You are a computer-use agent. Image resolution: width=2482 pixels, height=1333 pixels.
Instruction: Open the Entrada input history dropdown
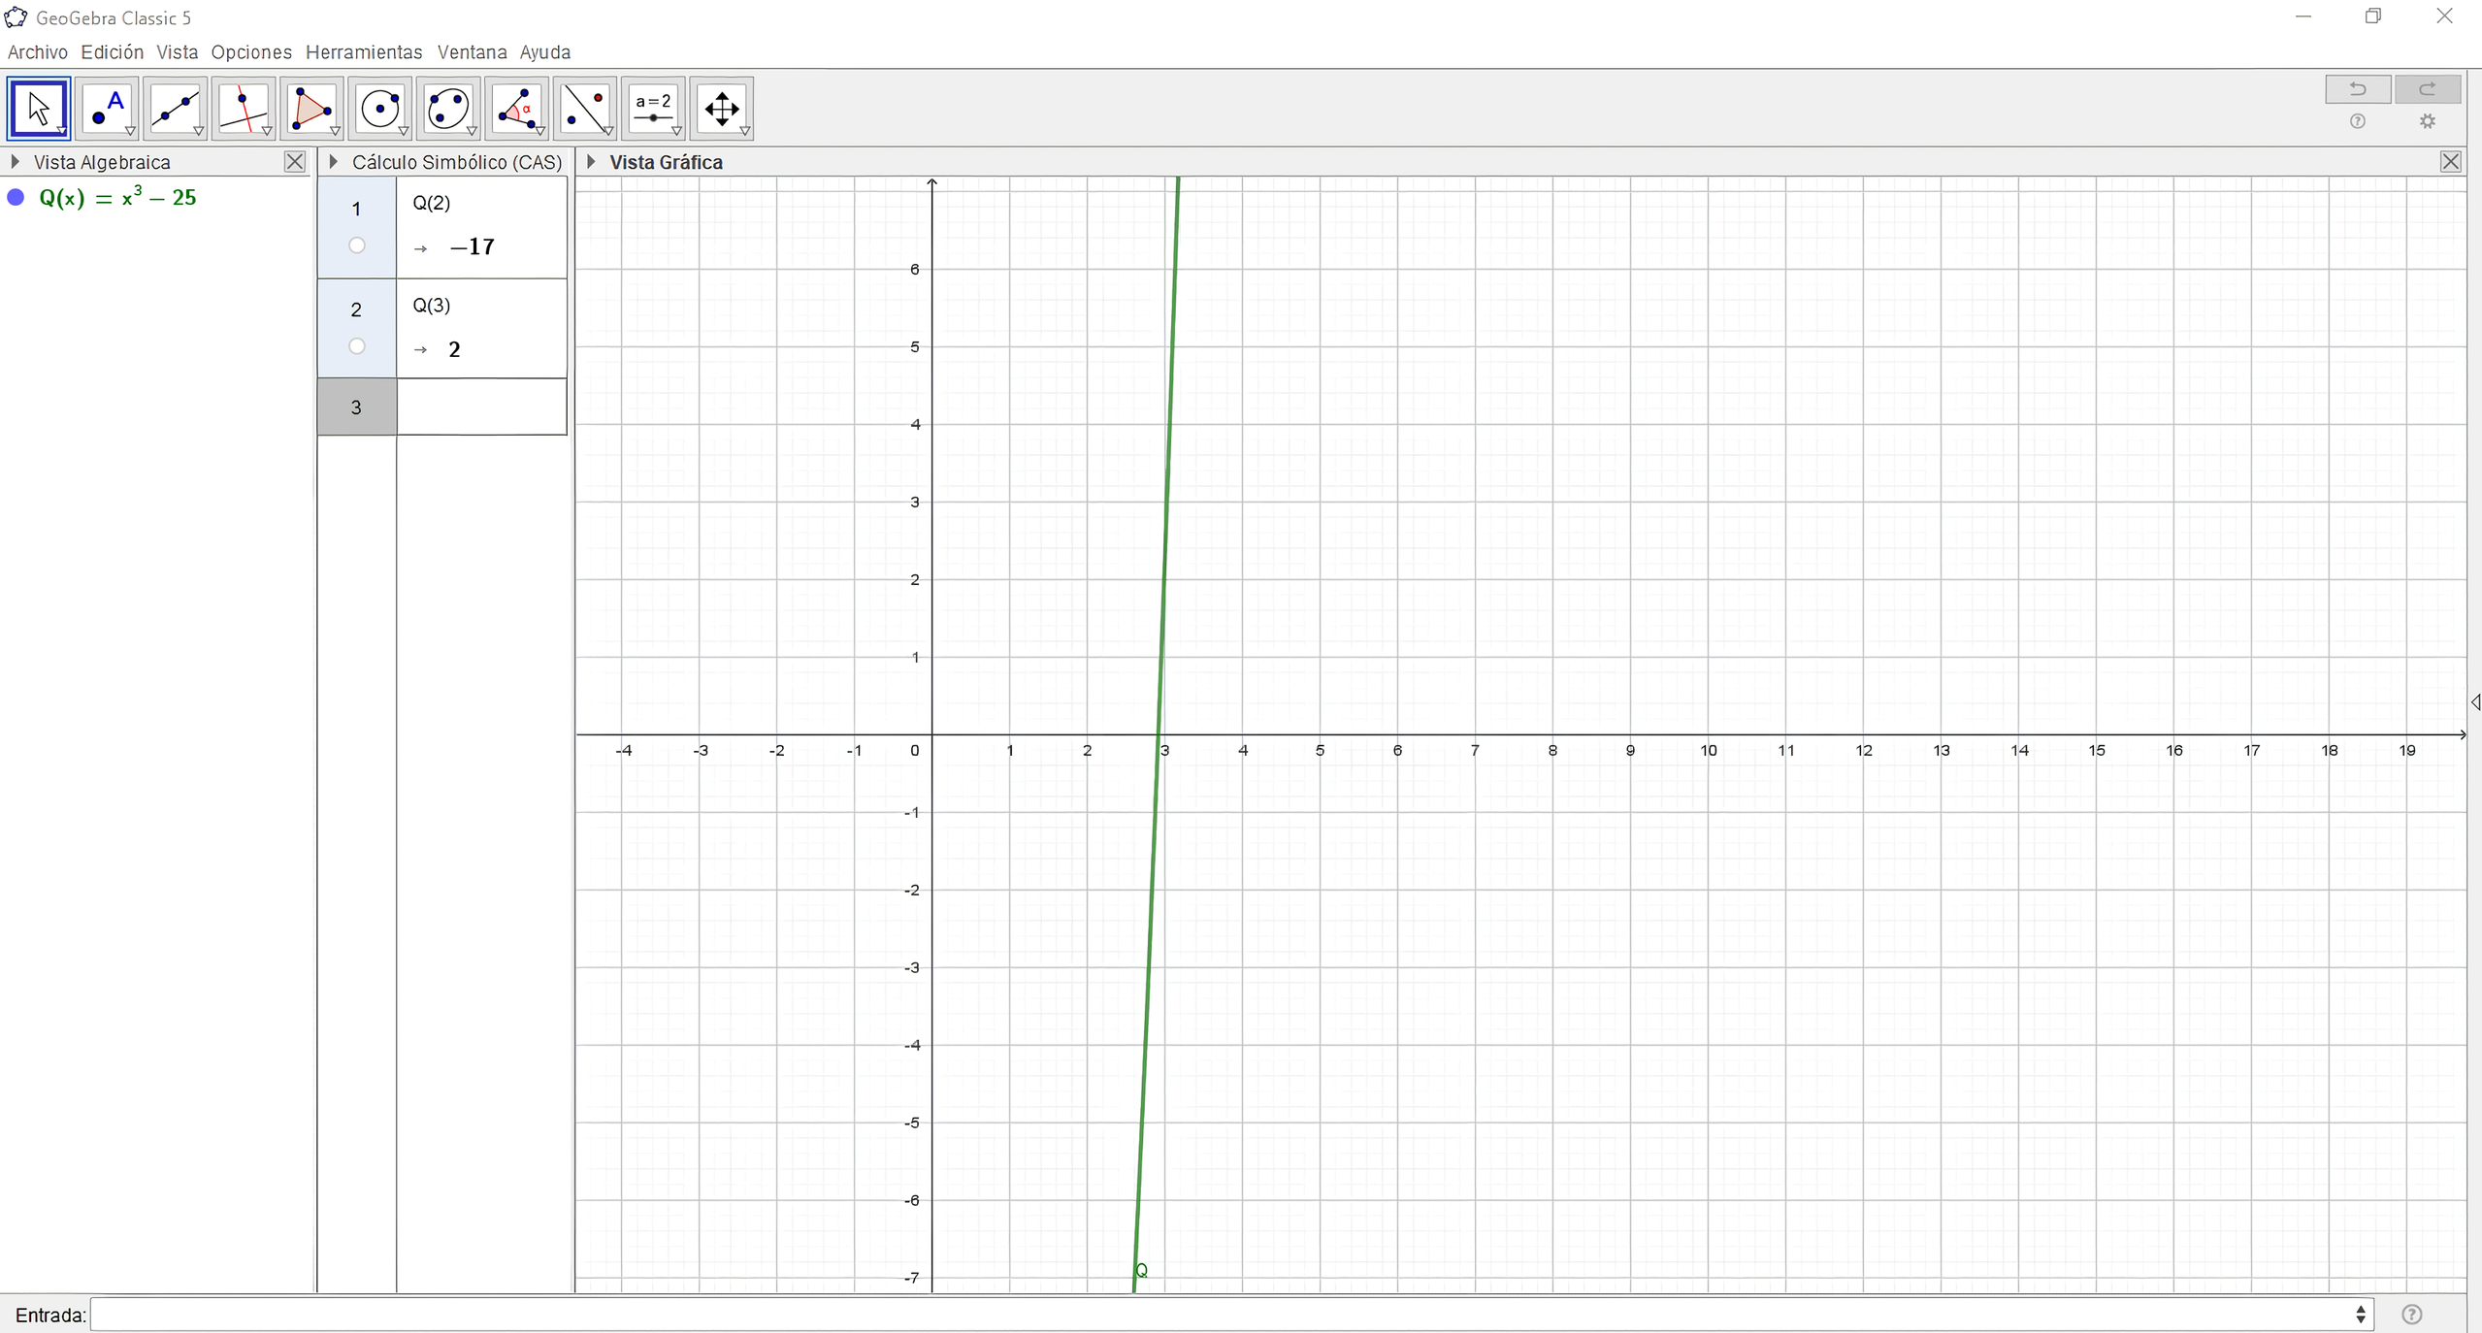click(2360, 1315)
